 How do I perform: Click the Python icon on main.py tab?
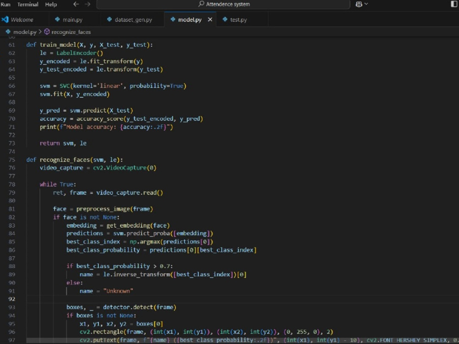[x=57, y=19]
